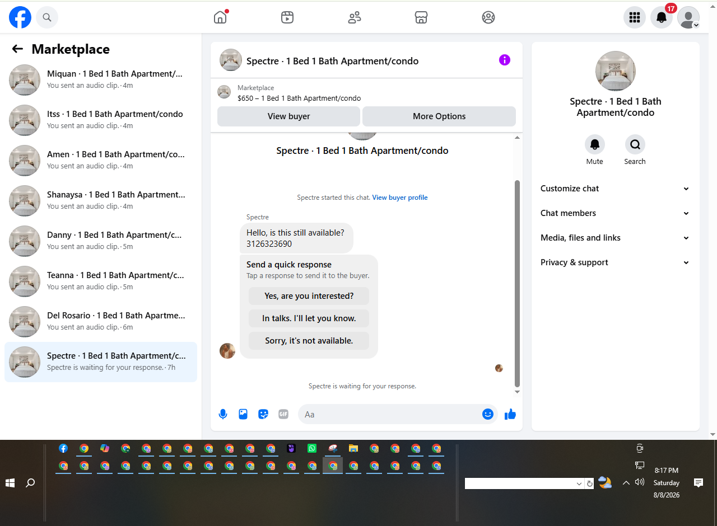
Task: Open the Amen apartment conversation
Action: (101, 161)
